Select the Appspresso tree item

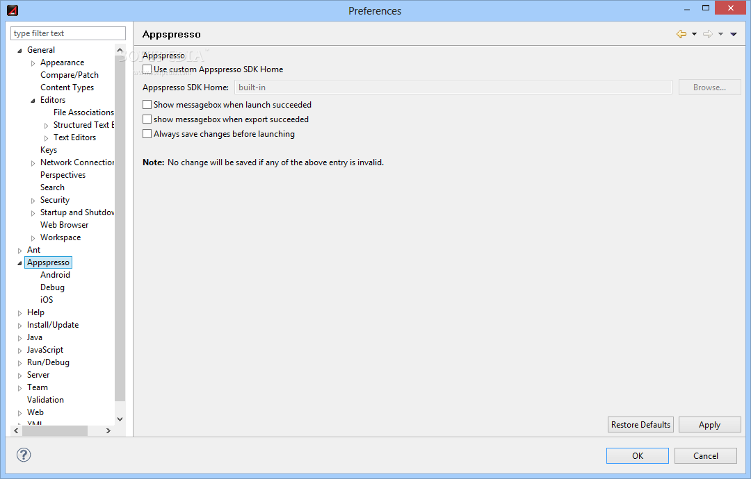click(x=48, y=262)
